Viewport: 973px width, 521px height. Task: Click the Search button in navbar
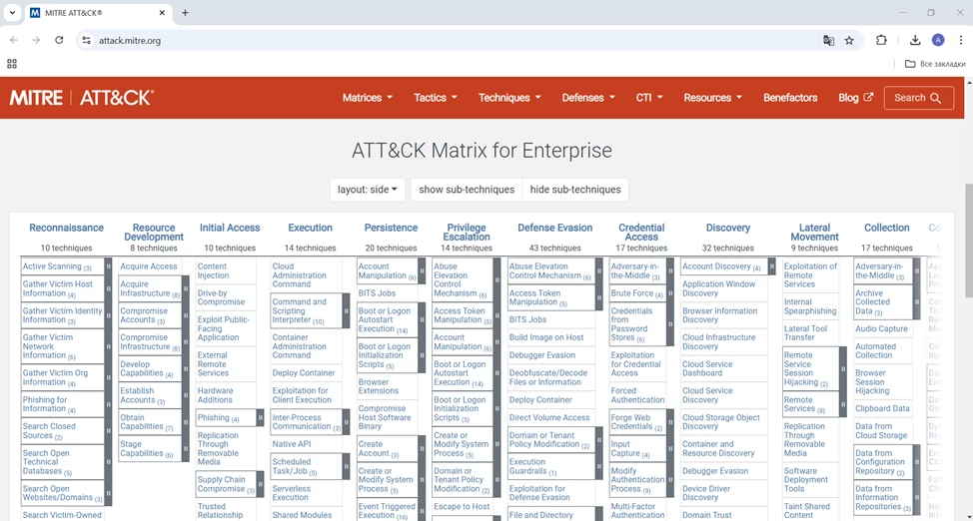click(x=918, y=98)
